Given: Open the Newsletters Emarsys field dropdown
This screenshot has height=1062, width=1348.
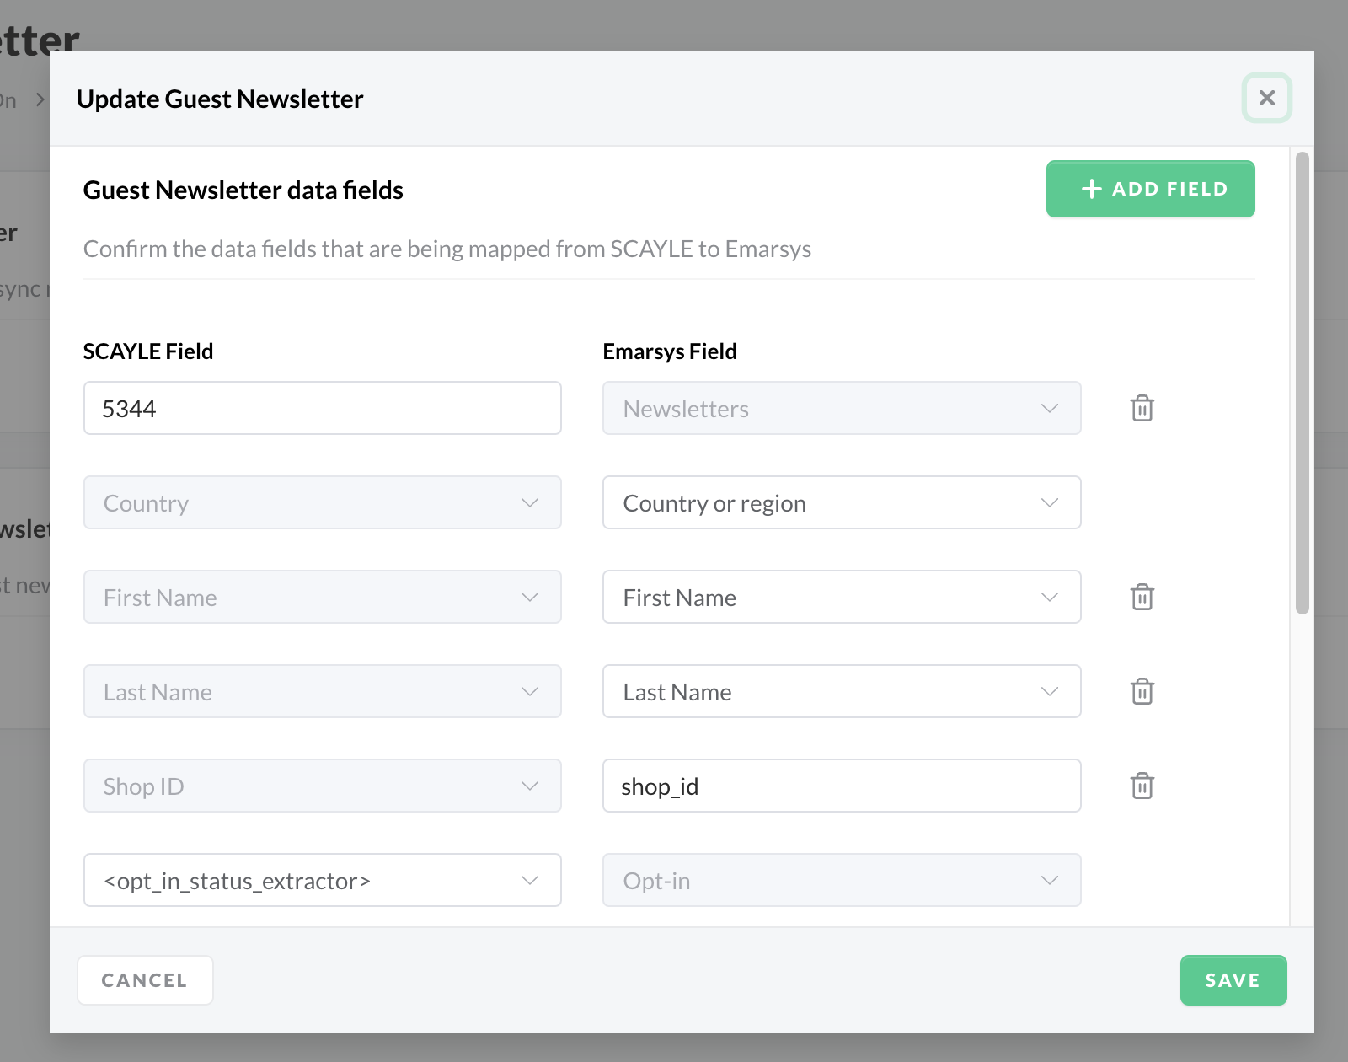Looking at the screenshot, I should 842,408.
